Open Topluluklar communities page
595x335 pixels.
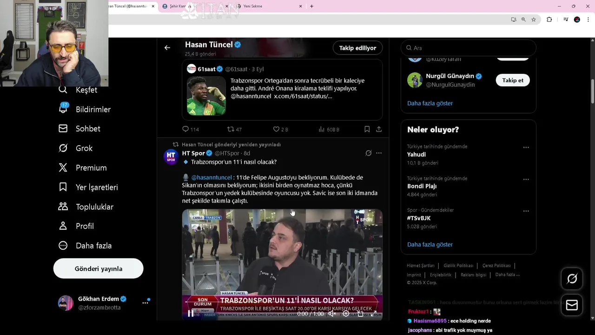(x=86, y=207)
